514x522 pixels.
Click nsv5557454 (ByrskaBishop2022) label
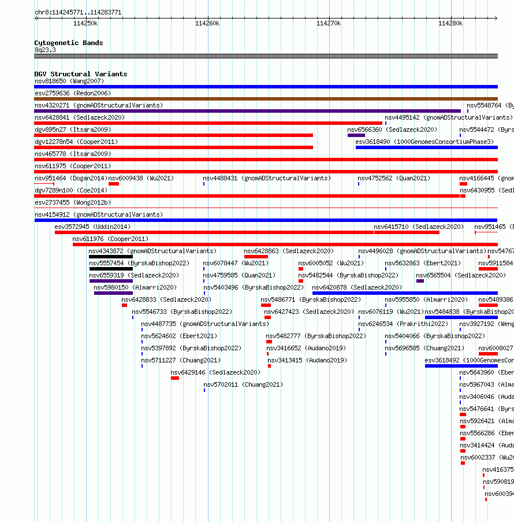pyautogui.click(x=139, y=264)
